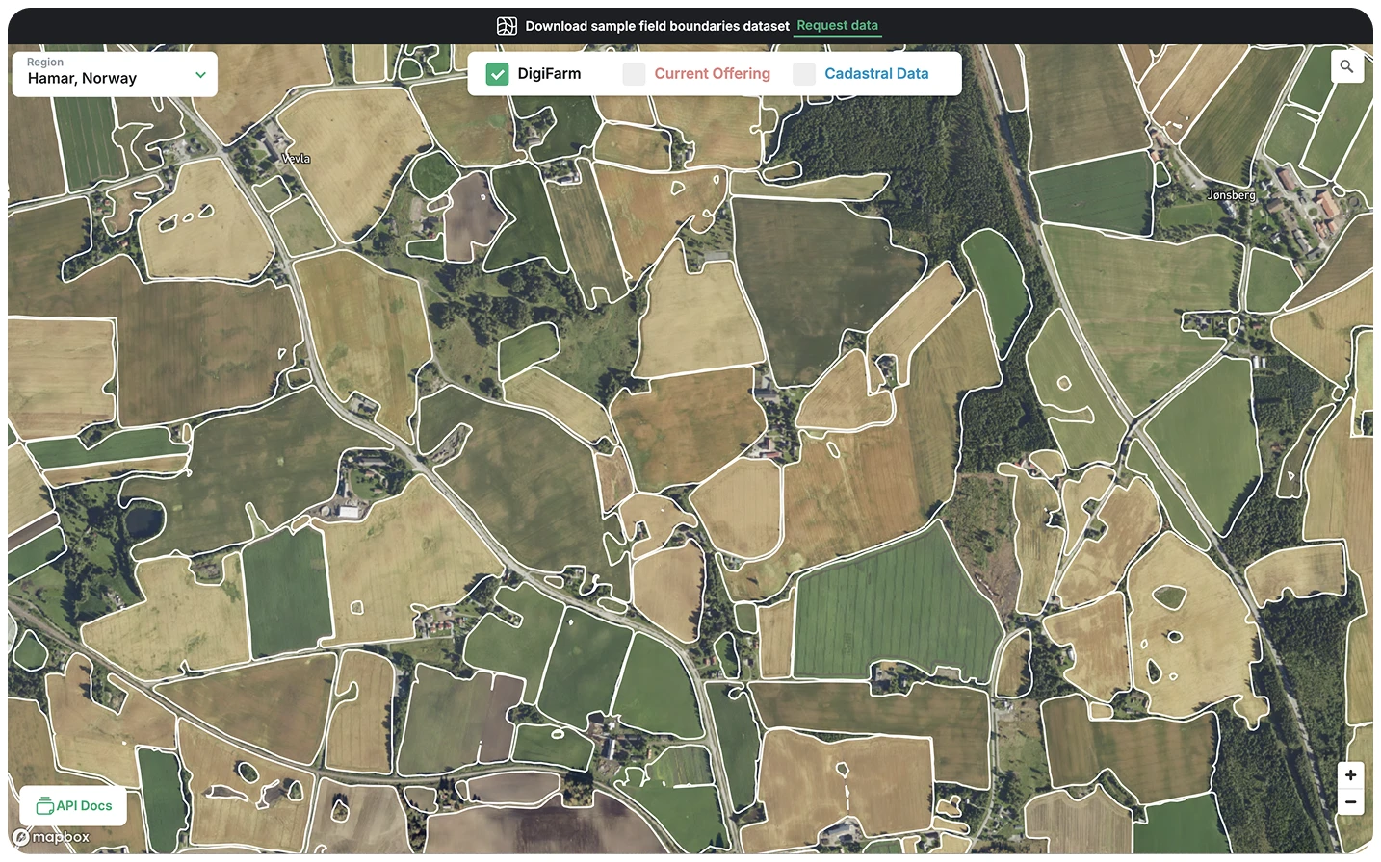
Task: Uncheck the DigiFarm layer checkbox
Action: 497,74
